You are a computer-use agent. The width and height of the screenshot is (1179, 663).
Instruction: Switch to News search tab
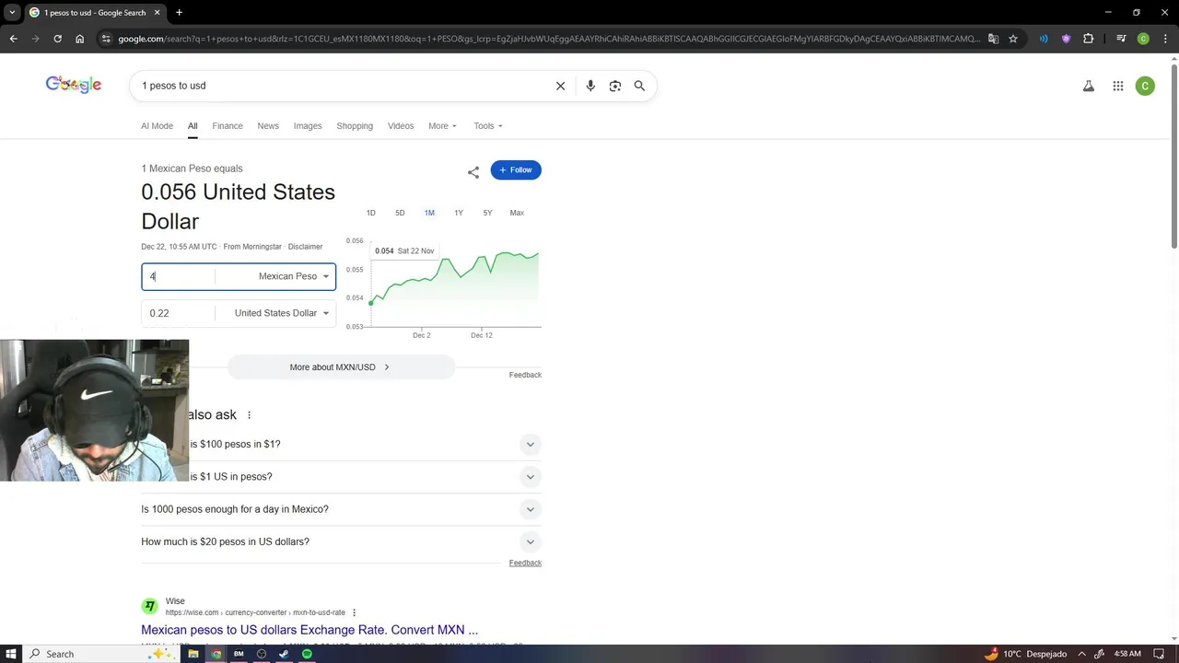[x=268, y=126]
